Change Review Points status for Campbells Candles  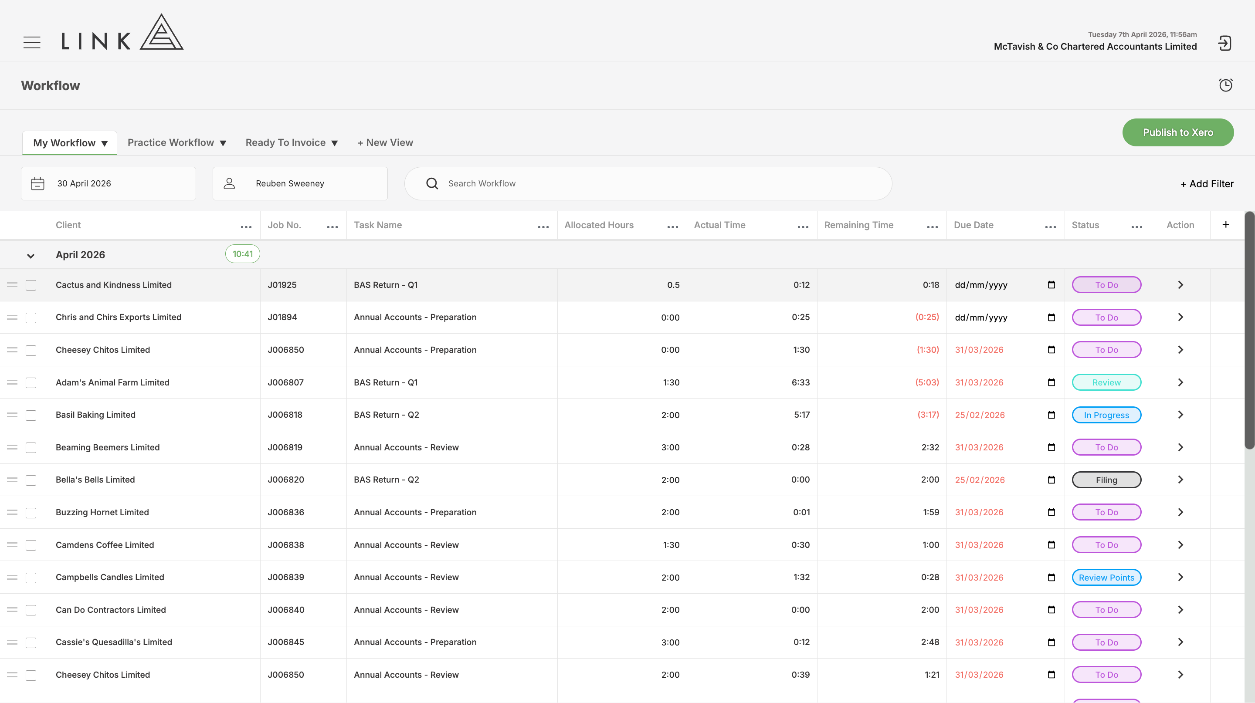coord(1106,578)
